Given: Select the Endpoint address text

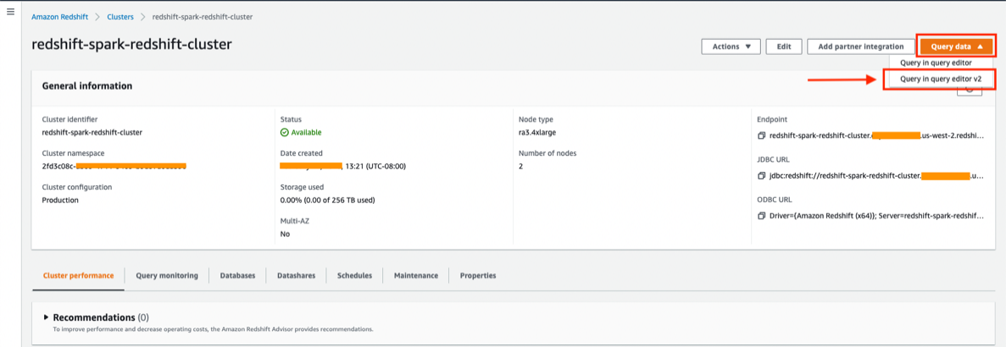Looking at the screenshot, I should [875, 135].
